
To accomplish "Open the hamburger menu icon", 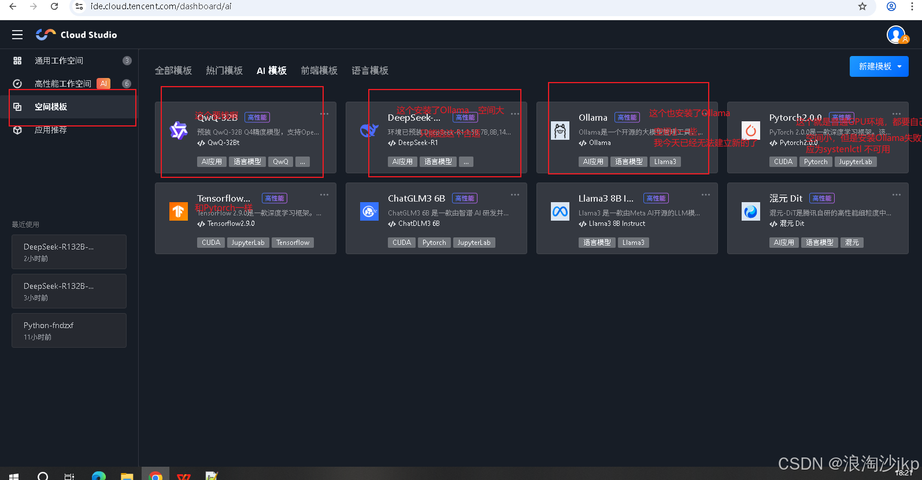I will (17, 35).
